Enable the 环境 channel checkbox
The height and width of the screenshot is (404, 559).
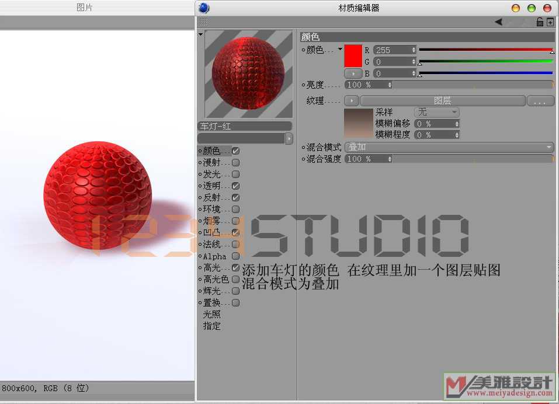click(x=235, y=209)
